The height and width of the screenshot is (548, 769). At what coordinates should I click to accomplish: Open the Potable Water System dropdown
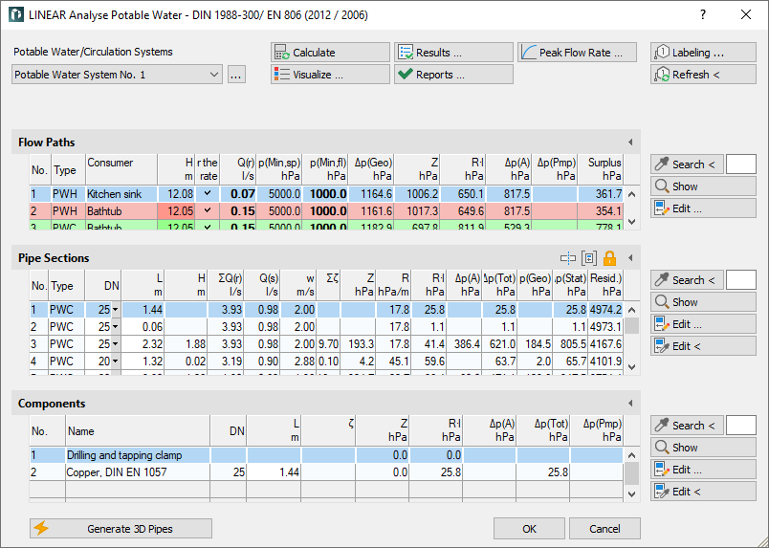pos(117,75)
